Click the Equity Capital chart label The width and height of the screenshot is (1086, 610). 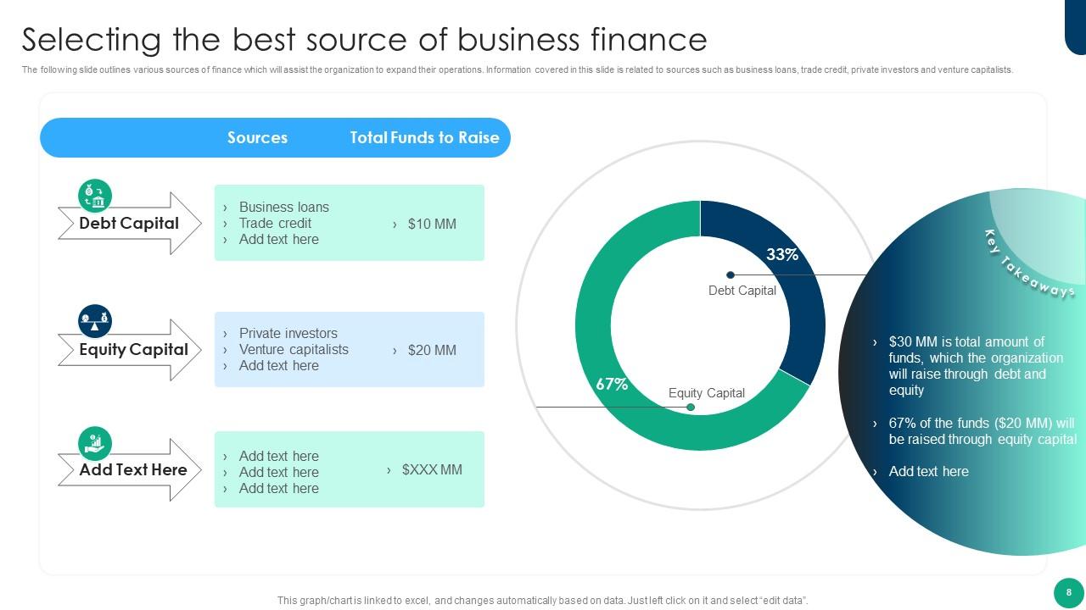click(x=706, y=393)
